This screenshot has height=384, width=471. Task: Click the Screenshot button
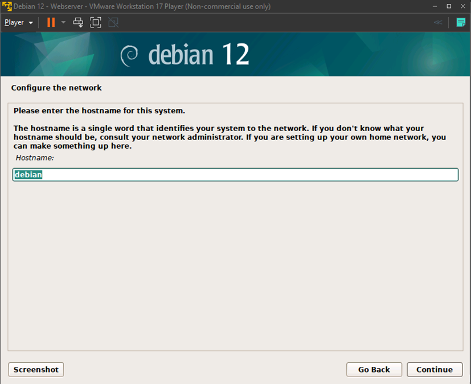(x=36, y=369)
